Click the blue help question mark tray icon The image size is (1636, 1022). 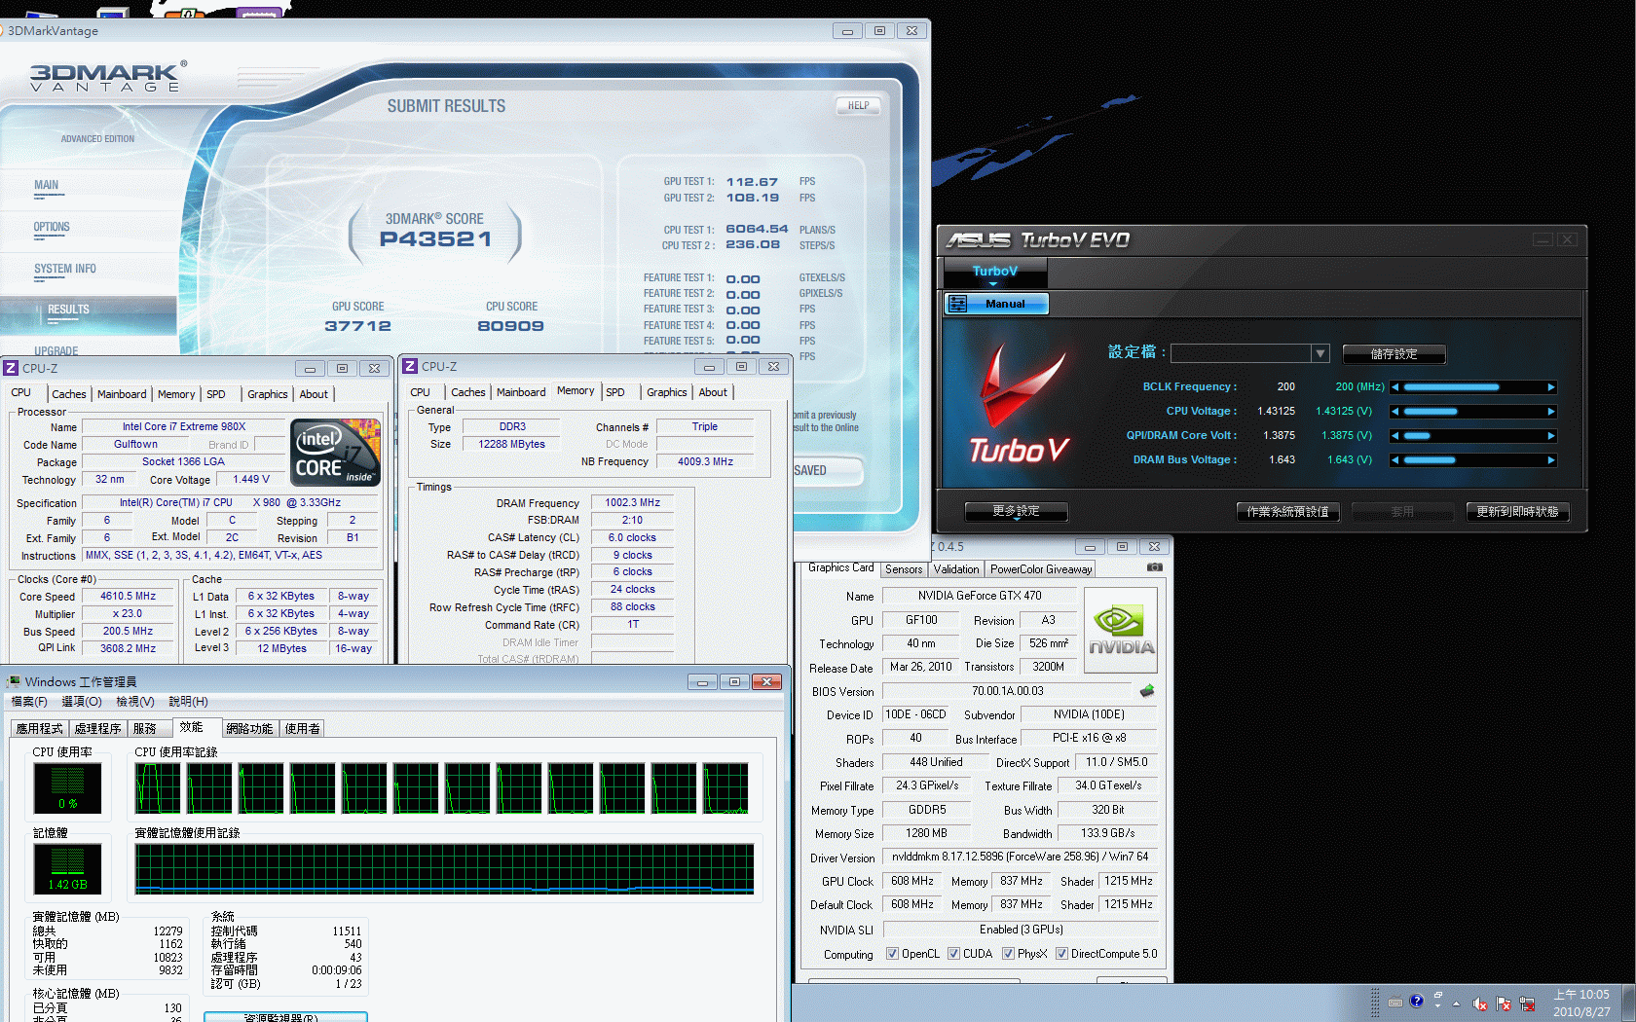[1417, 1001]
